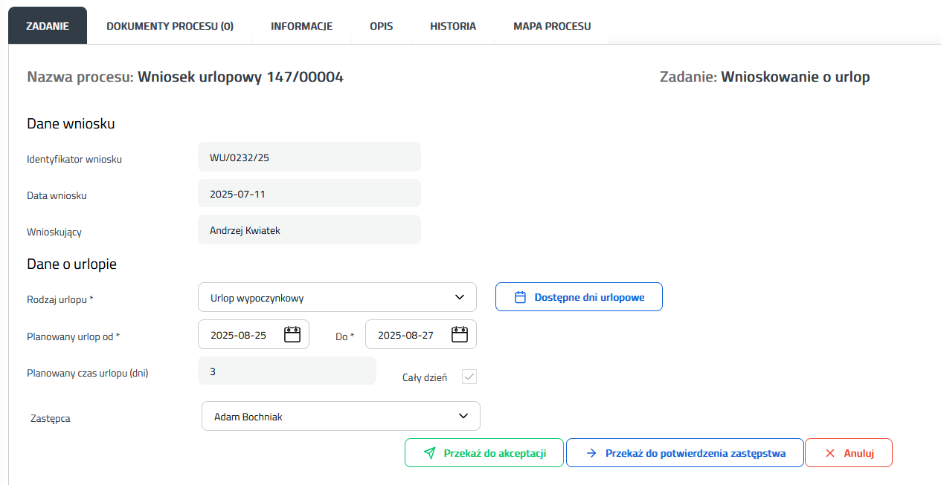941x485 pixels.
Task: View the HISTORIA tab
Action: click(x=453, y=26)
